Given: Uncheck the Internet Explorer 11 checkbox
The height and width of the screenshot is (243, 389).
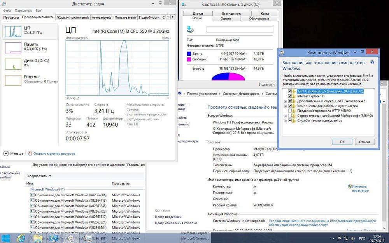Looking at the screenshot, I should 290,96.
